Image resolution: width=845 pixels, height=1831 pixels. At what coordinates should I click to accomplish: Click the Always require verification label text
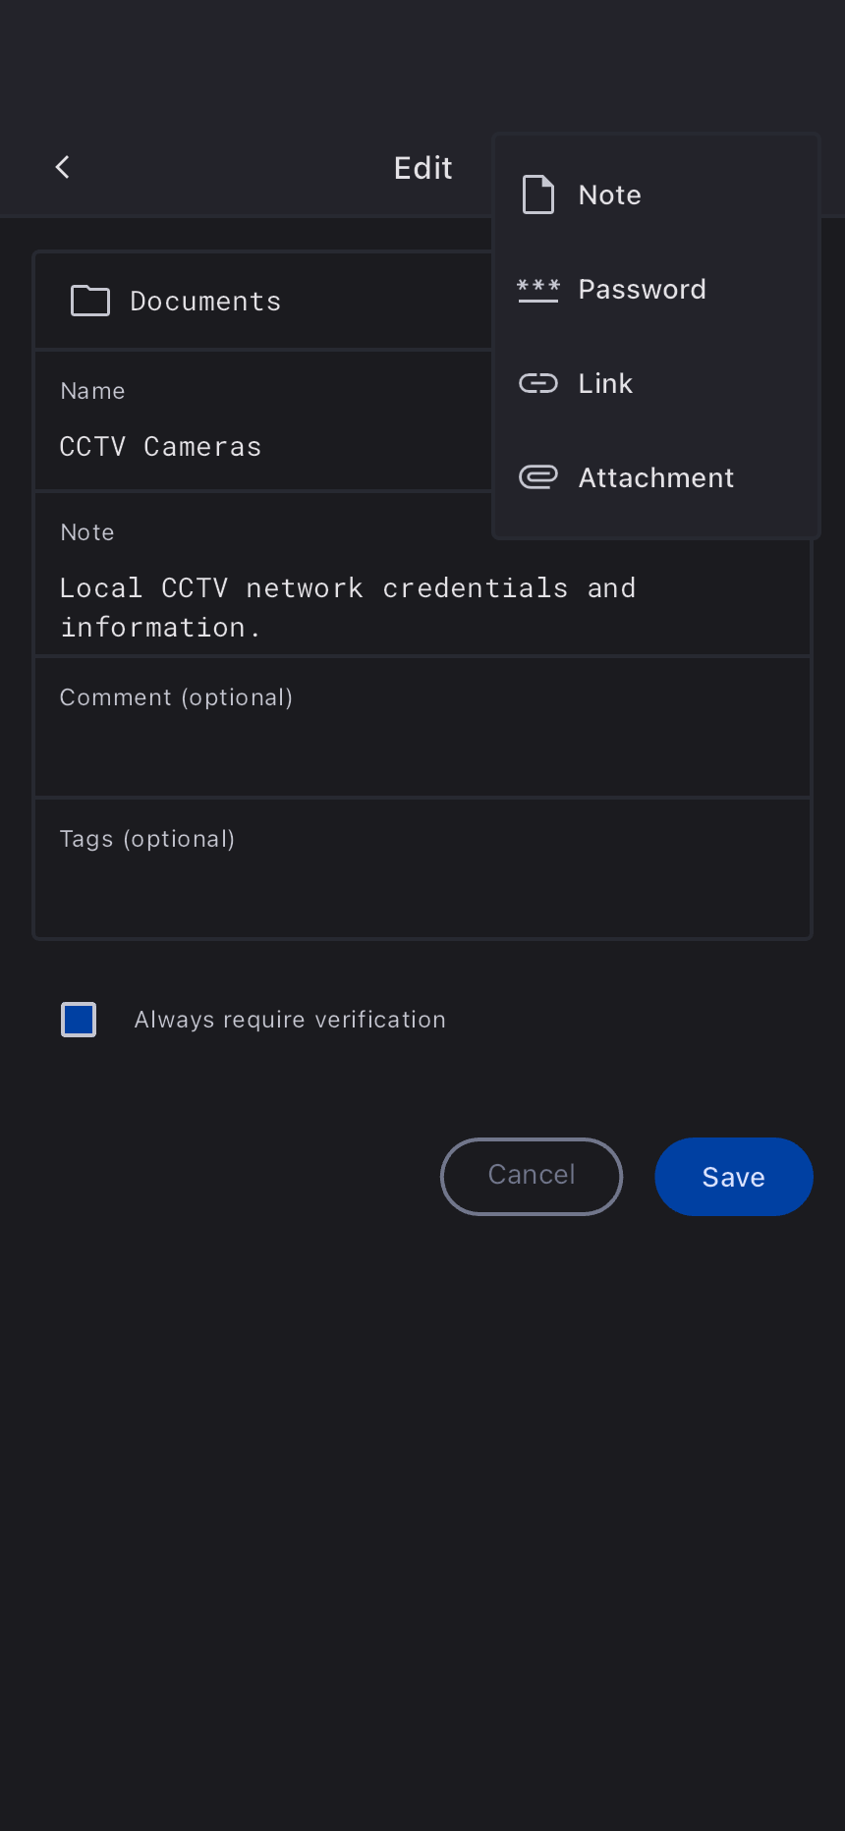(290, 1020)
